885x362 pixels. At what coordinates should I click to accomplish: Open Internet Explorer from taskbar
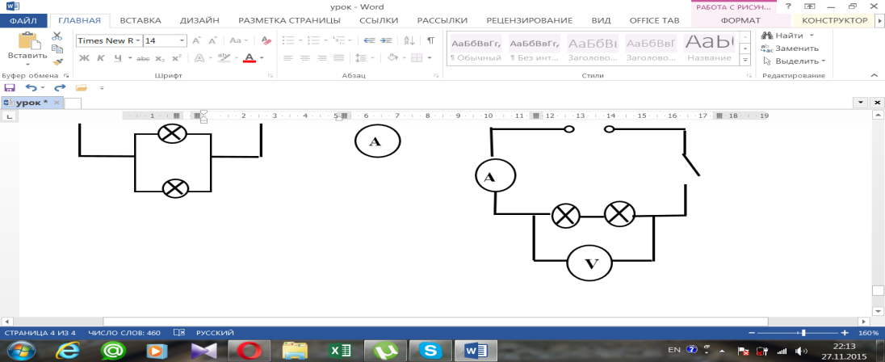[69, 351]
